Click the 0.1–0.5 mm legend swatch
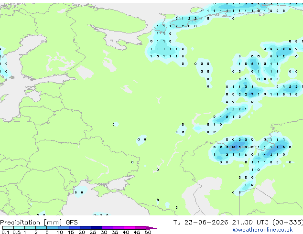Image resolution: width=303 pixels, height=234 pixels. tap(8, 228)
